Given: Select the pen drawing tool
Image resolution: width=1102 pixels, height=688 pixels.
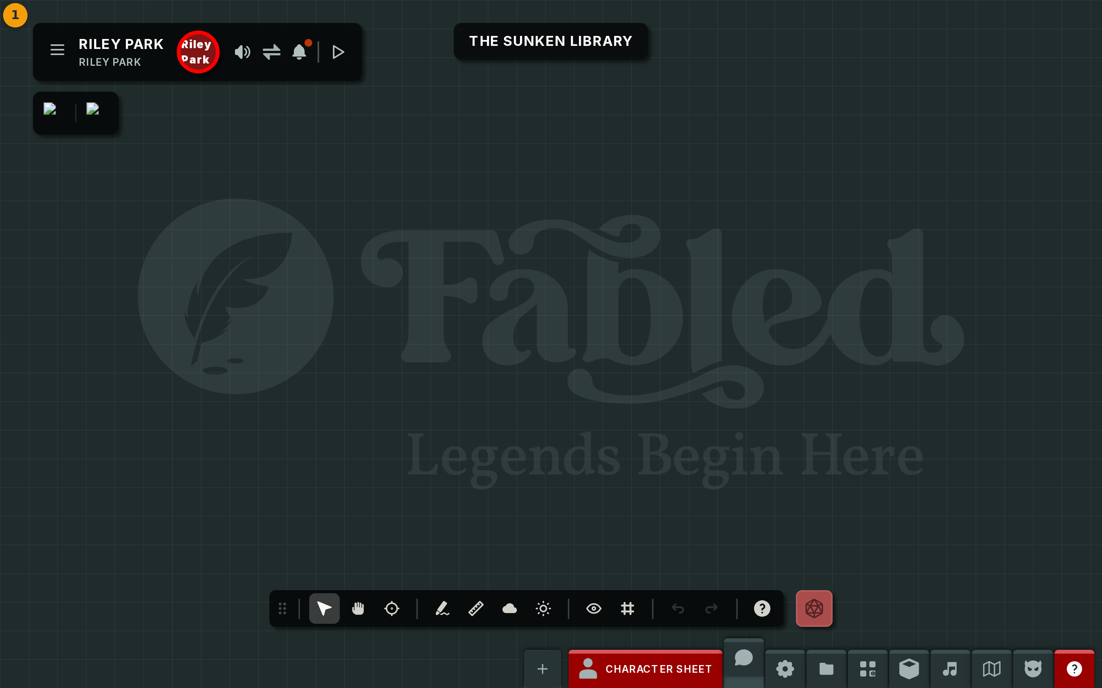Looking at the screenshot, I should point(442,608).
